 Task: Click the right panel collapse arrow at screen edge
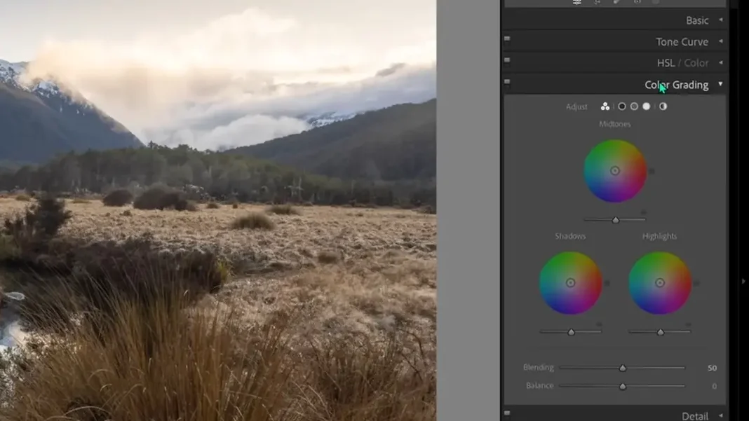click(743, 282)
